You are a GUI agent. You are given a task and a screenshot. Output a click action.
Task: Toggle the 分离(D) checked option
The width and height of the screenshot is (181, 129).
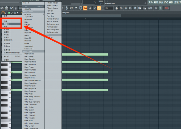[x=12, y=60]
